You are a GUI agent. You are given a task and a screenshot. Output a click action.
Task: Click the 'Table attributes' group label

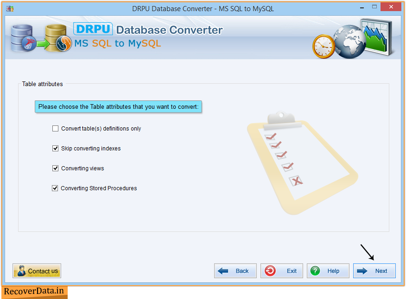click(x=43, y=84)
